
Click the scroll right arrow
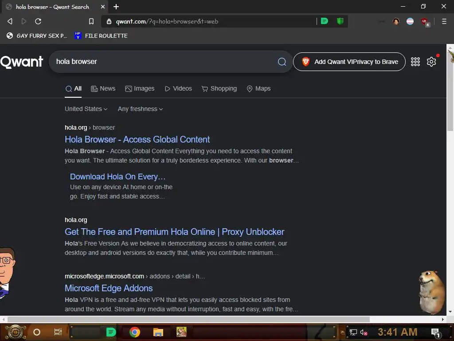coord(443,320)
